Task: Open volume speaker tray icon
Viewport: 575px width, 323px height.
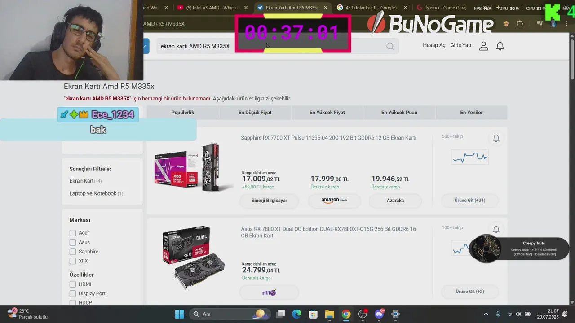Action: pyautogui.click(x=518, y=314)
